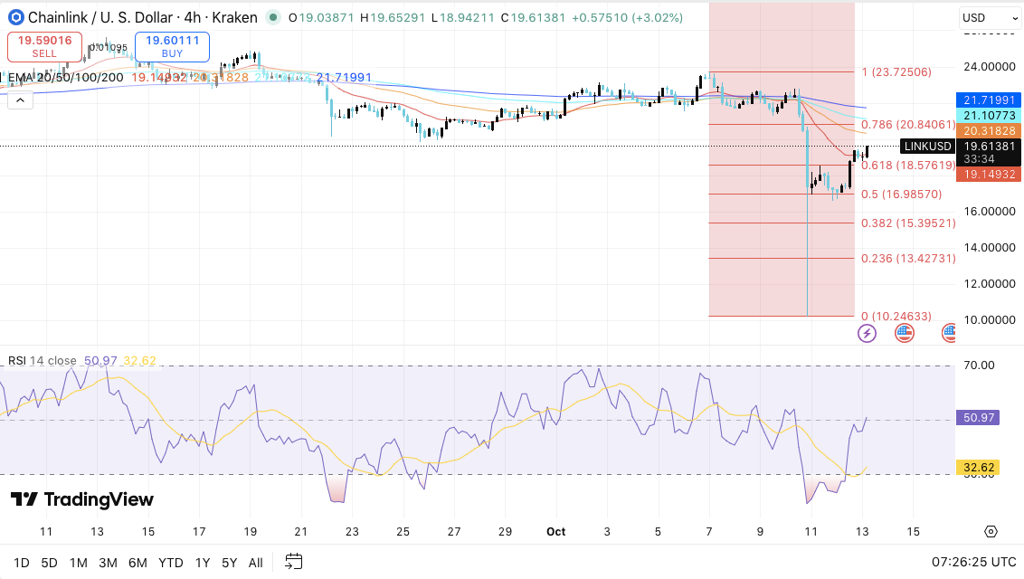
Task: Click the RSI 14 close indicator label
Action: pos(43,361)
